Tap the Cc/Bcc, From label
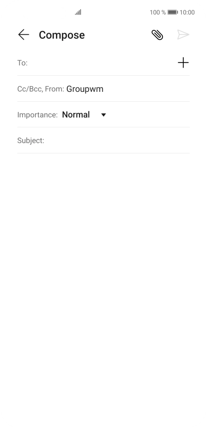The width and height of the screenshot is (207, 427). pyautogui.click(x=41, y=89)
